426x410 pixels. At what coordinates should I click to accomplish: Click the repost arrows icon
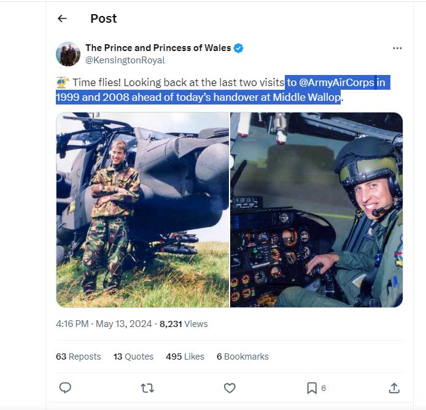(x=147, y=388)
